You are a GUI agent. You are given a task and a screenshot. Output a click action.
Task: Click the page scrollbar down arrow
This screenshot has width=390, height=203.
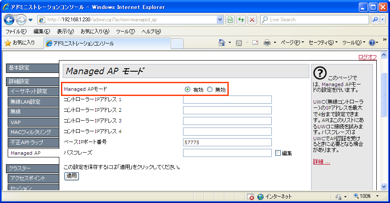point(384,186)
